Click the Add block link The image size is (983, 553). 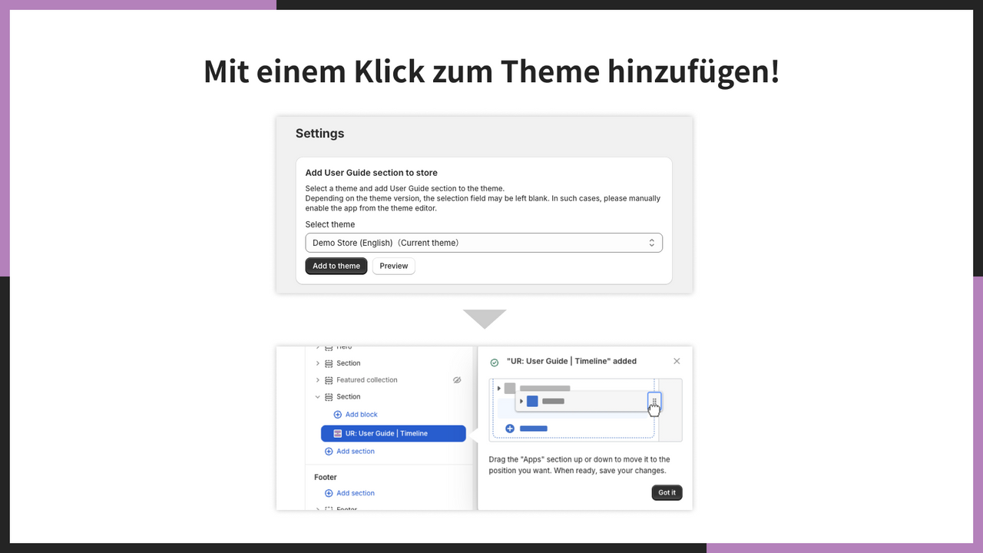[x=356, y=415]
